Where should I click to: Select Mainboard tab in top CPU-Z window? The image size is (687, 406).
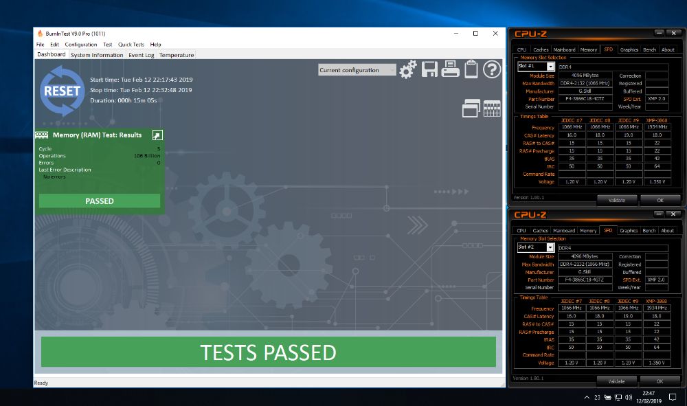[564, 49]
